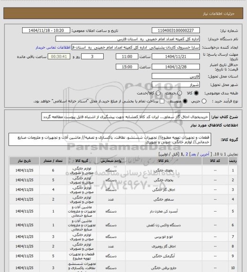Click quantity 4 for اجاق گاز خانگی
Viewport: 247px width, 272px height.
53,190
